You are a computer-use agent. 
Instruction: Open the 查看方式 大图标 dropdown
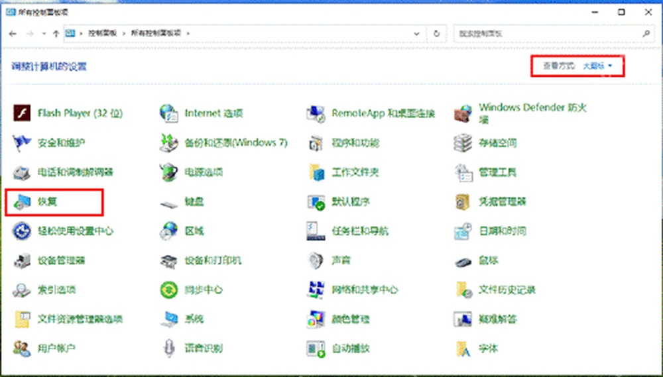(x=597, y=66)
